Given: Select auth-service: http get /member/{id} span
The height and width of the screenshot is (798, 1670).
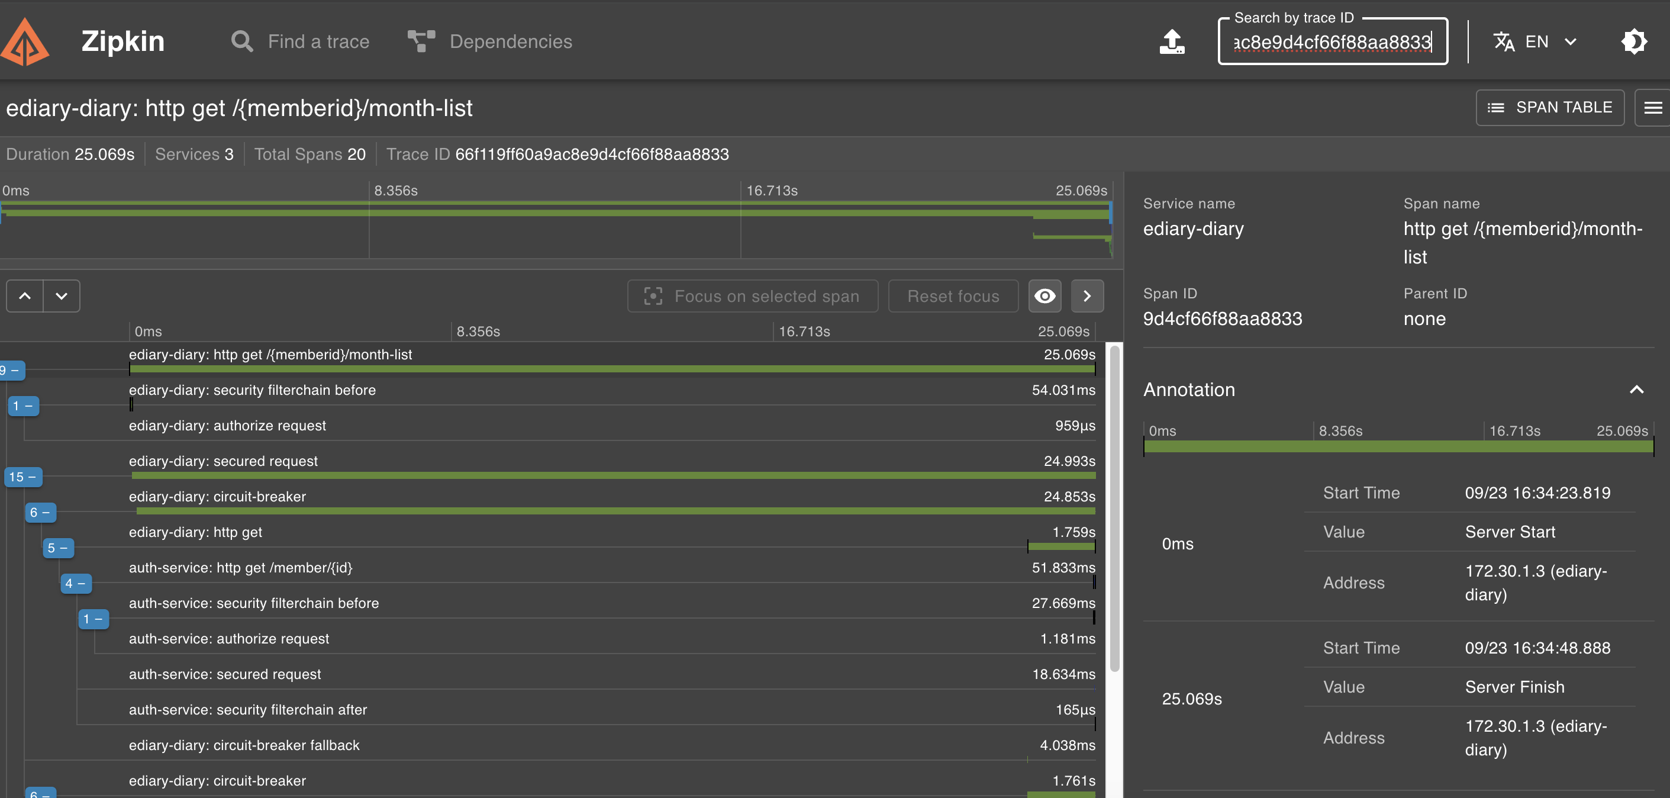Looking at the screenshot, I should (x=612, y=573).
